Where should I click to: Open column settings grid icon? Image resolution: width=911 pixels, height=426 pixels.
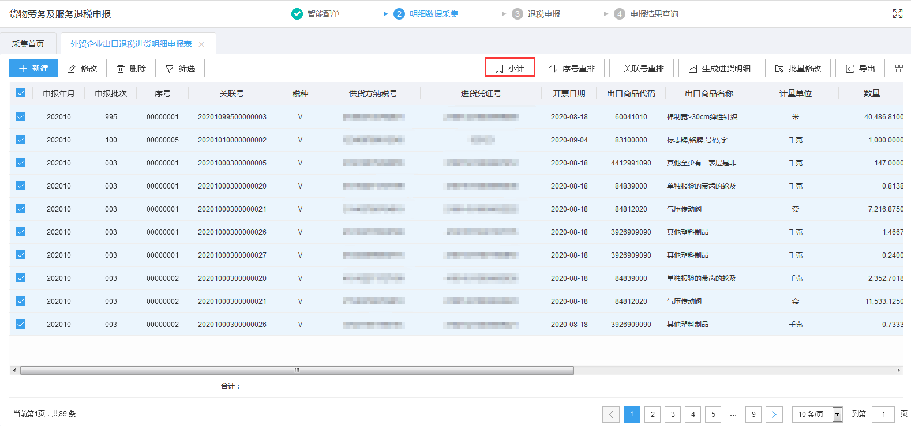coord(899,68)
